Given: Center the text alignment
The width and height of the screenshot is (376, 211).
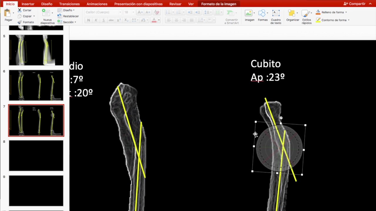Looking at the screenshot, I should (x=176, y=20).
